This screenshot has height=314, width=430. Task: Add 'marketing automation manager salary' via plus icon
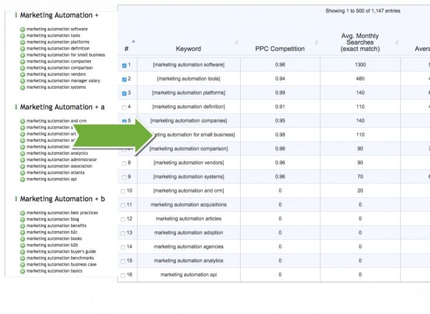click(23, 81)
